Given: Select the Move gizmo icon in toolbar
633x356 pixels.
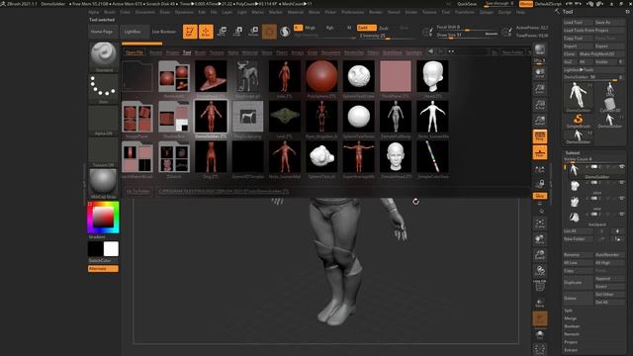Looking at the screenshot, I should pyautogui.click(x=222, y=32).
